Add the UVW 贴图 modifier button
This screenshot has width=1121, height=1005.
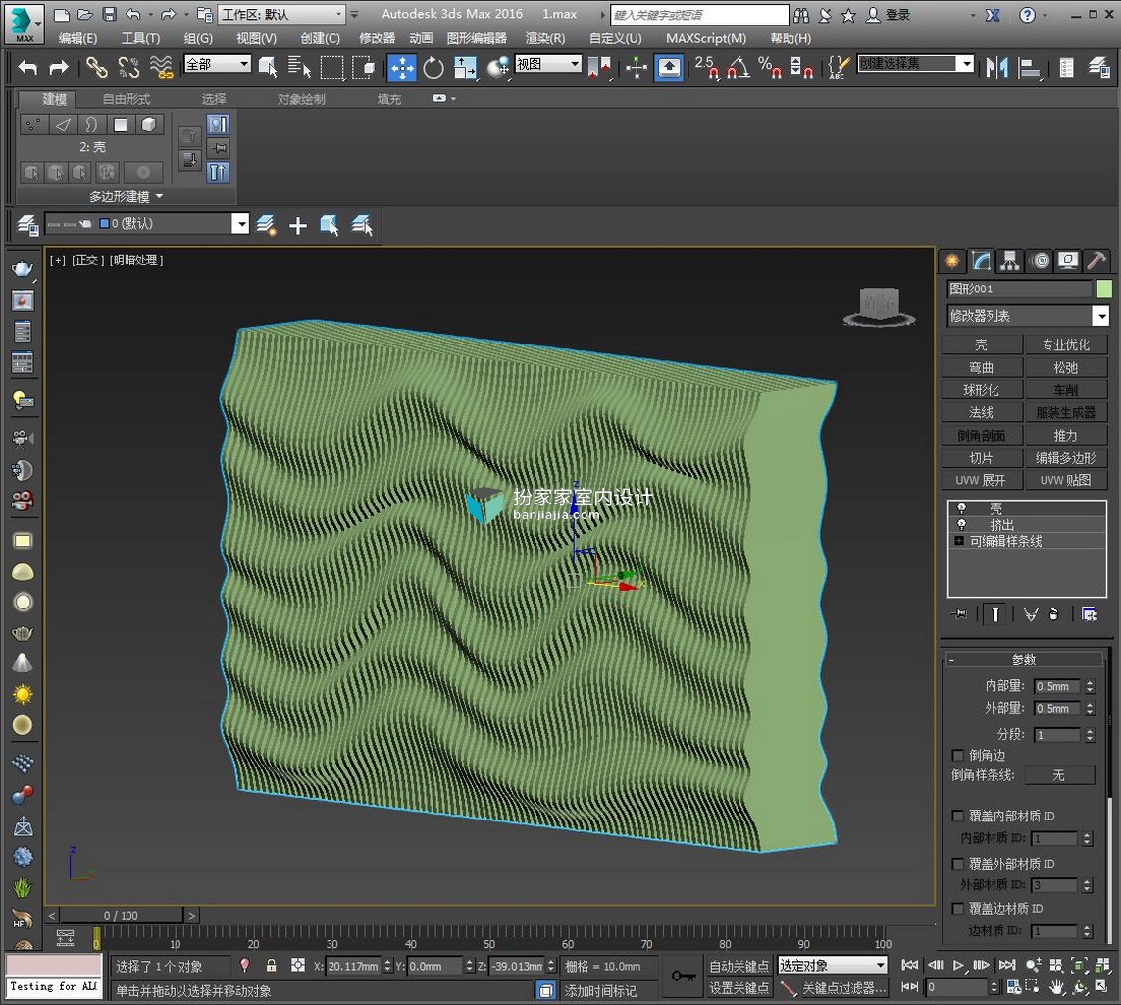(1065, 480)
